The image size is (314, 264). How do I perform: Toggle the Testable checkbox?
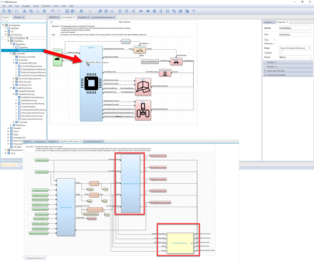[280, 53]
